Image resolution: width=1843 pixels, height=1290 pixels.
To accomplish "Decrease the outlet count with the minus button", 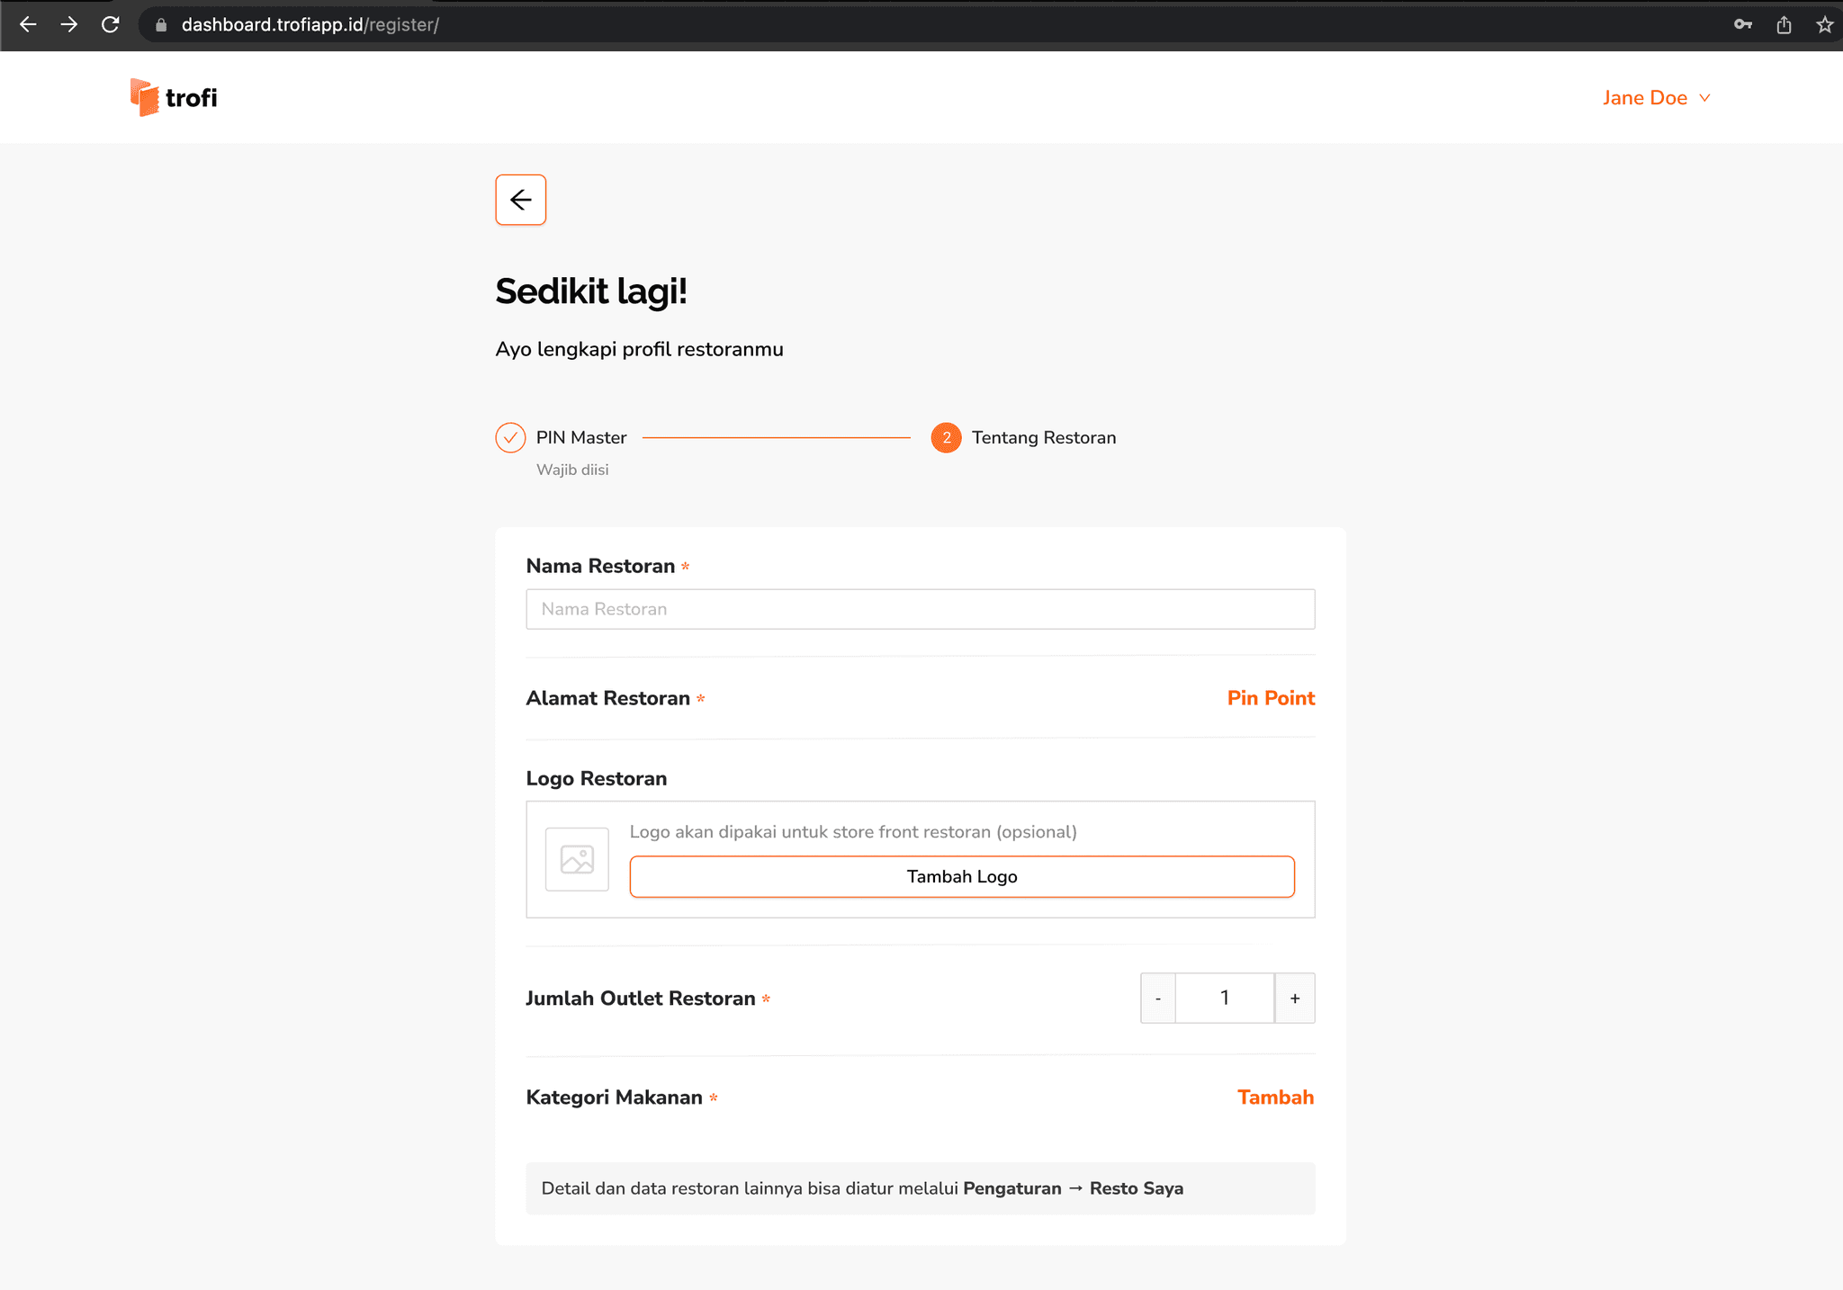I will (1158, 998).
